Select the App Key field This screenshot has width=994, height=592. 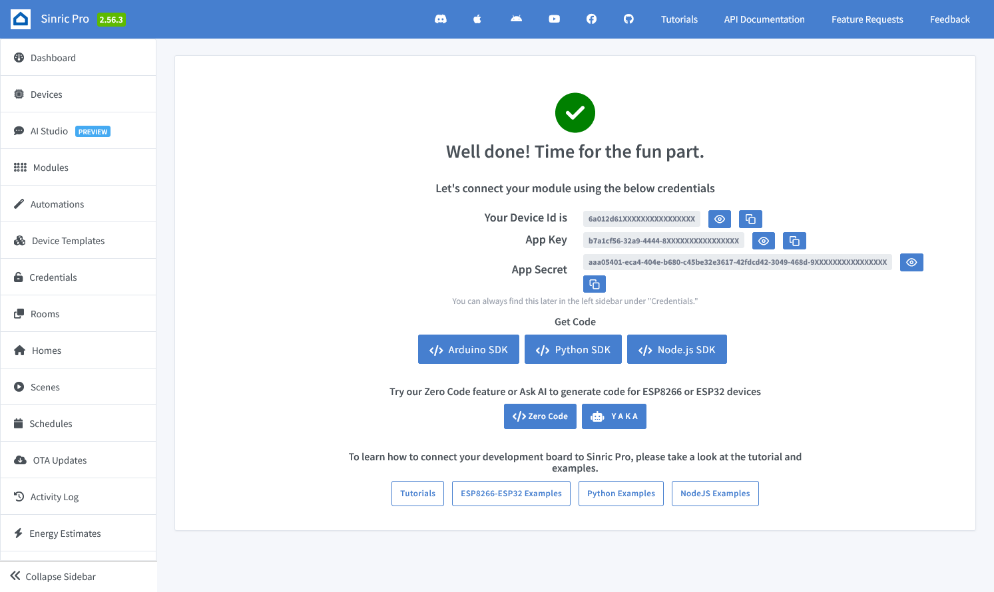[664, 241]
